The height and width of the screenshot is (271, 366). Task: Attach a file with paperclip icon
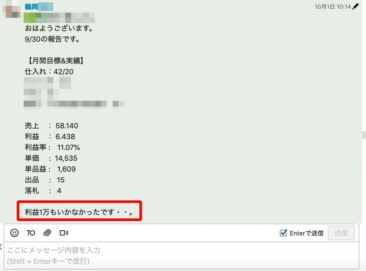pos(47,233)
